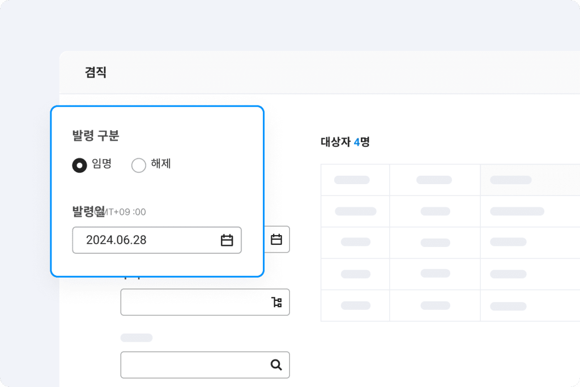
Task: Click into the organization tree input field
Action: [x=193, y=302]
